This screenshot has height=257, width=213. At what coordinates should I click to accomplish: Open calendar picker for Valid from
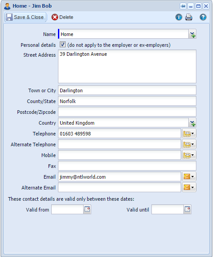(x=87, y=209)
